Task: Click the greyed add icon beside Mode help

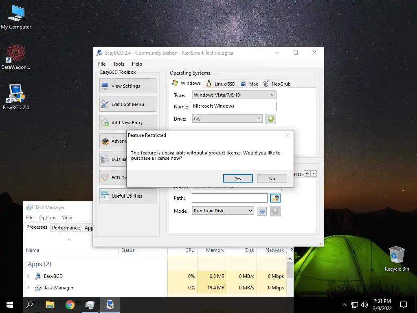Action: [275, 211]
